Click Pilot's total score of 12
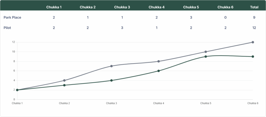The image size is (266, 117). tap(254, 28)
